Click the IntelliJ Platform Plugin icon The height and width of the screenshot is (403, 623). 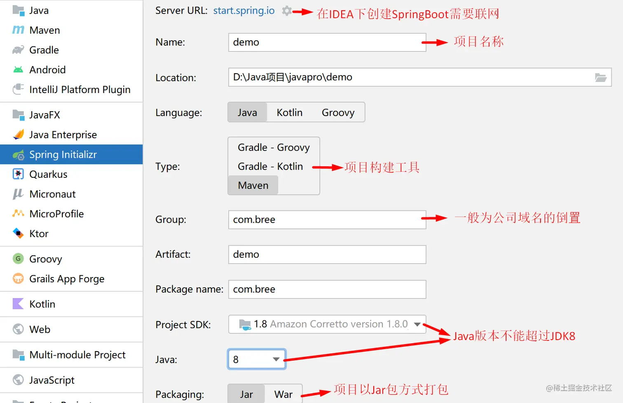pyautogui.click(x=18, y=89)
